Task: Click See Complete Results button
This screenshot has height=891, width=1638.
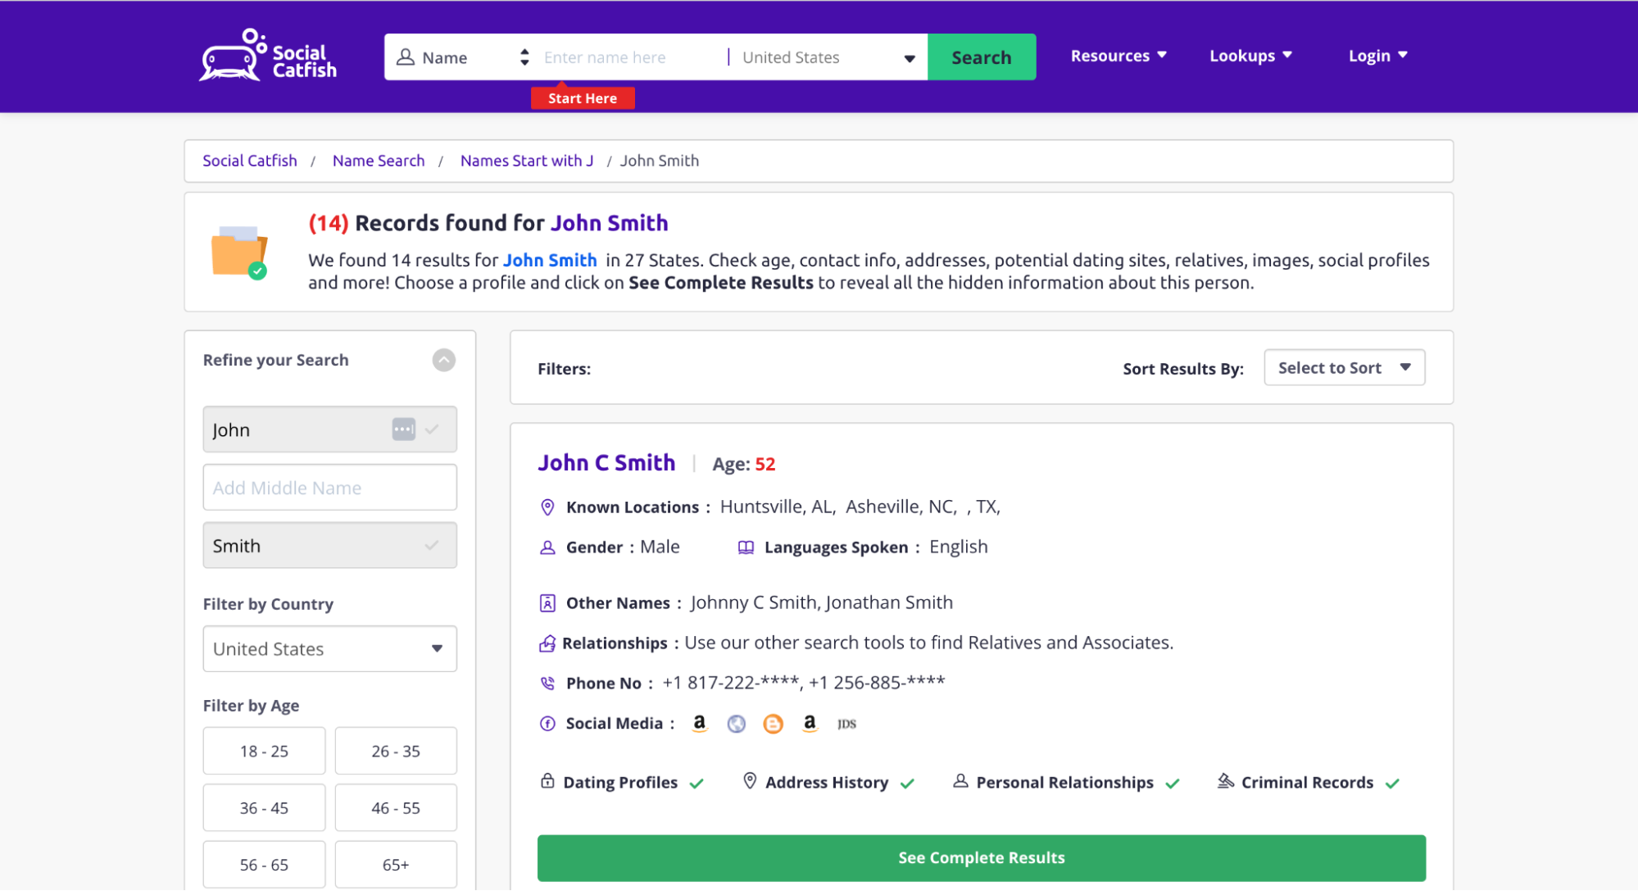Action: [x=982, y=858]
